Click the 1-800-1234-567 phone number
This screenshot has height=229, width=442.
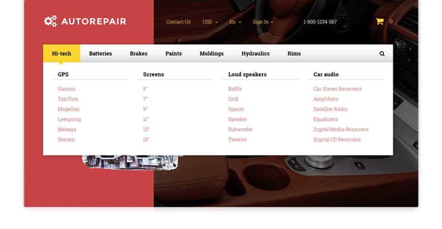(320, 22)
